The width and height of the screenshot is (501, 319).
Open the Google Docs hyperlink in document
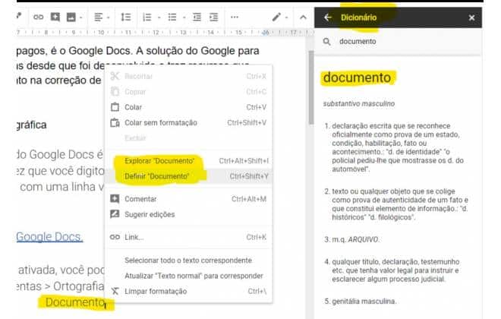(x=49, y=237)
